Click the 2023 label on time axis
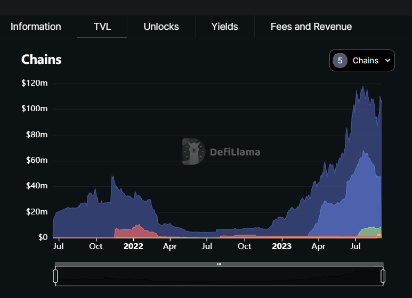 (281, 246)
